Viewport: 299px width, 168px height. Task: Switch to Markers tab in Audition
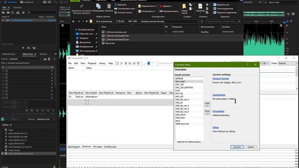click(x=43, y=54)
